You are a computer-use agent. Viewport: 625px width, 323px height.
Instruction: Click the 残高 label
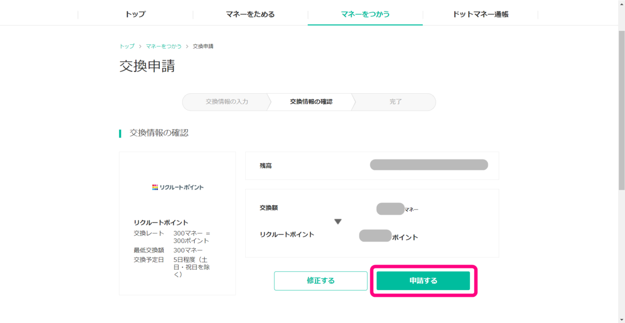[266, 166]
